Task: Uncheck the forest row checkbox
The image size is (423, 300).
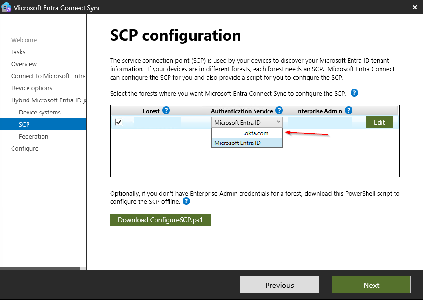Action: pyautogui.click(x=119, y=122)
